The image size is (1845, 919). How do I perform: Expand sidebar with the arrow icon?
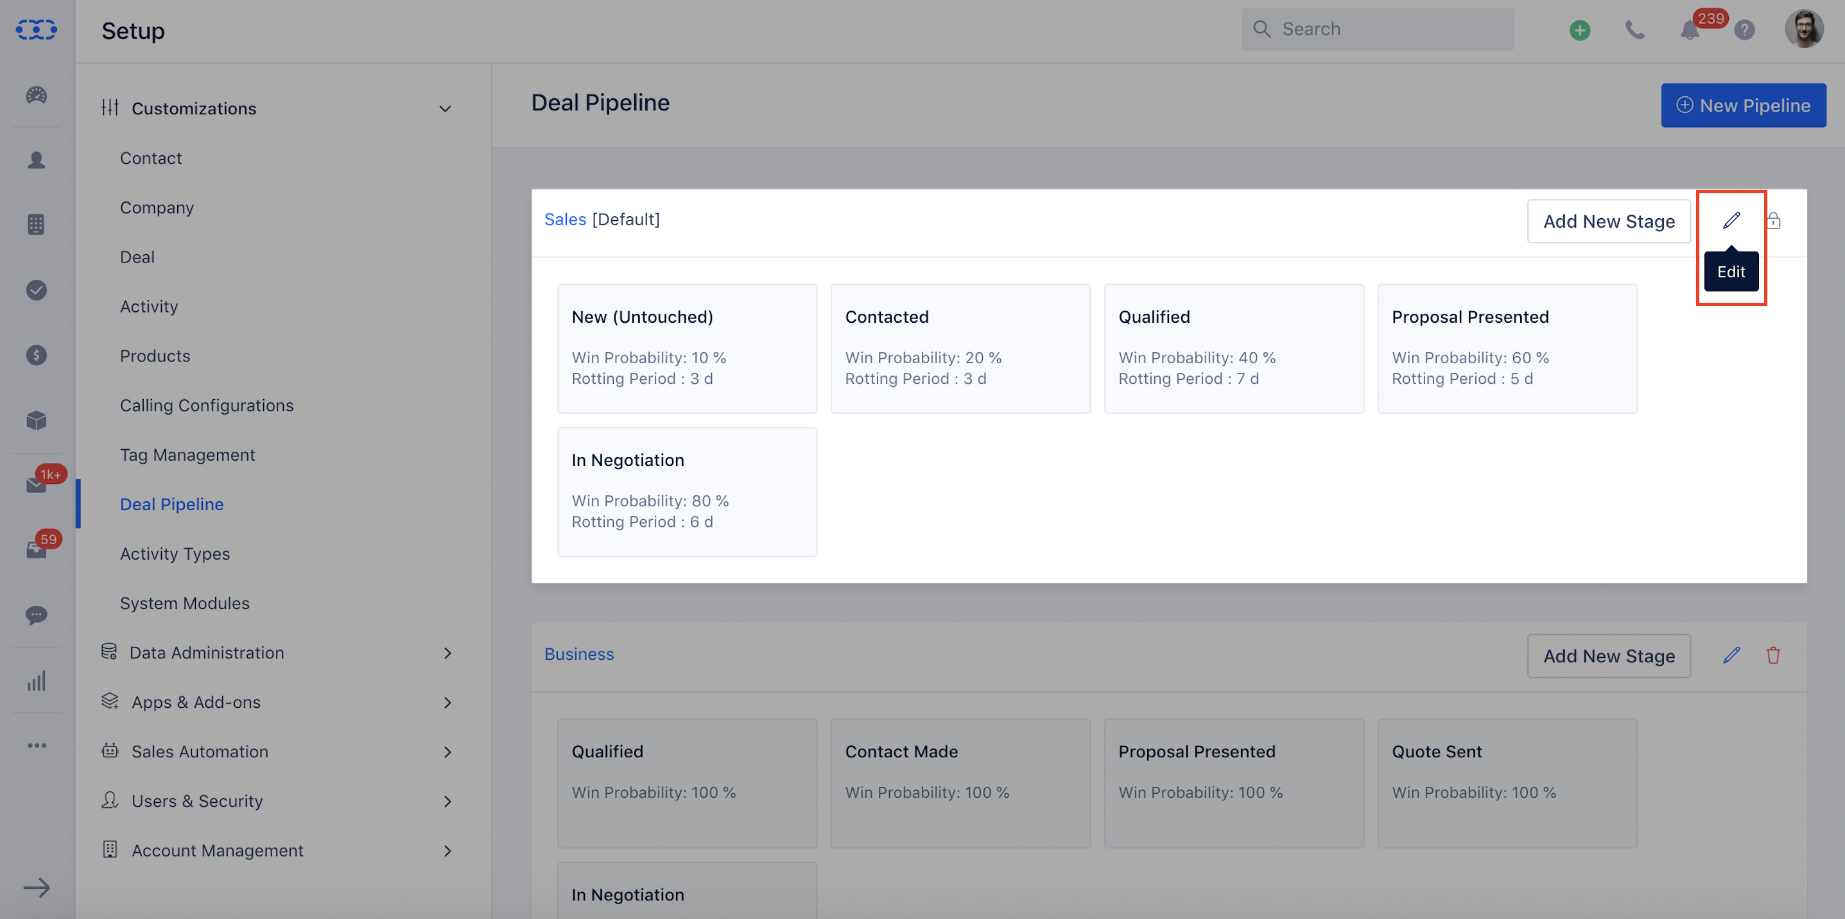point(37,888)
